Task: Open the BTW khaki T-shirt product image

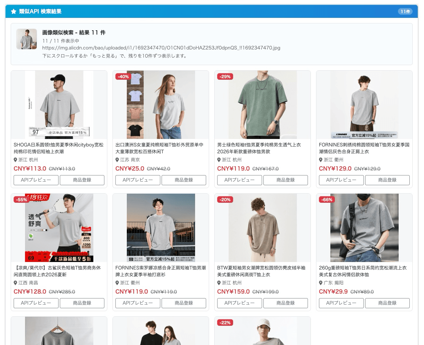Action: (x=262, y=228)
